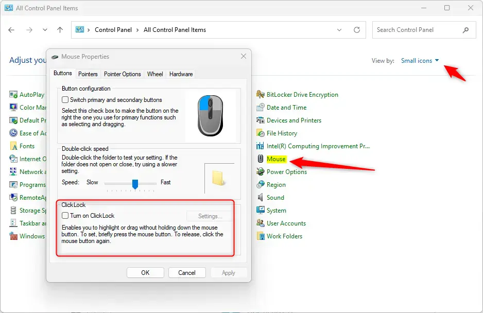Click the Storage Spaces icon
Image resolution: width=483 pixels, height=313 pixels.
[x=13, y=211]
